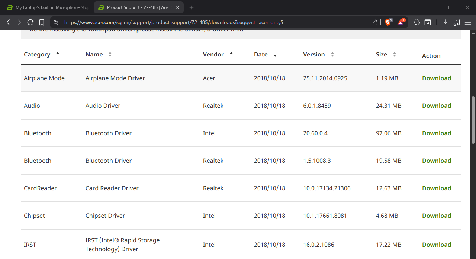The width and height of the screenshot is (476, 259).
Task: Select version 6.0.1.8459 cell
Action: point(317,106)
